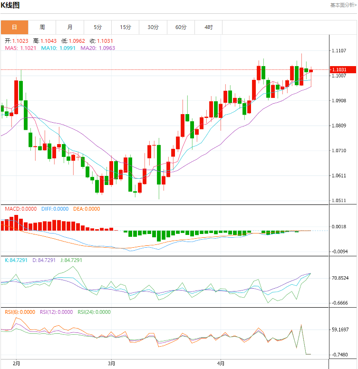This screenshot has height=369, width=358.
Task: Click the 4月 date axis marker
Action: (x=221, y=364)
